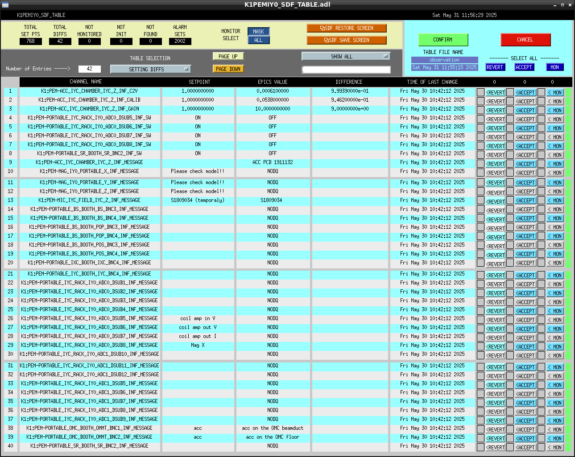
Task: Click the 'observation' table file name
Action: coord(444,60)
